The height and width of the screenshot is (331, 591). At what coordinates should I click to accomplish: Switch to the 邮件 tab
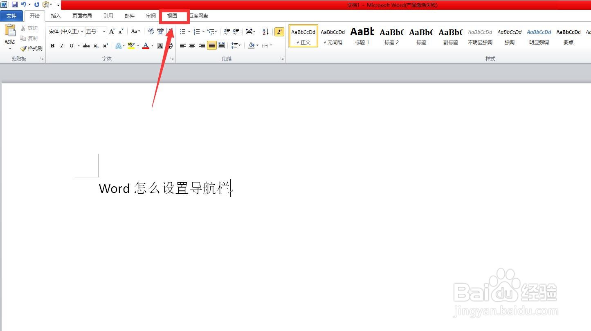coord(130,16)
